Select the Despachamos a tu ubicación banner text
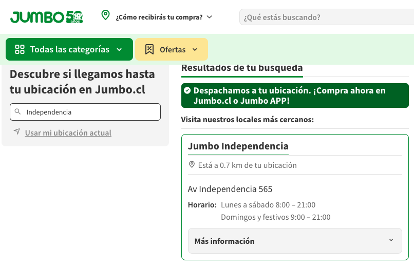Image resolution: width=414 pixels, height=267 pixels. [289, 96]
